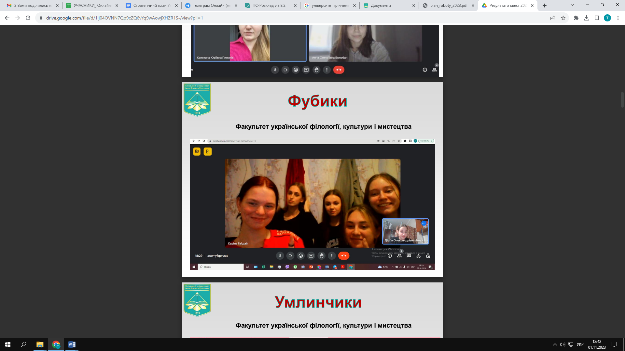Image resolution: width=625 pixels, height=351 pixels.
Task: Open Word from the taskbar
Action: (x=72, y=344)
